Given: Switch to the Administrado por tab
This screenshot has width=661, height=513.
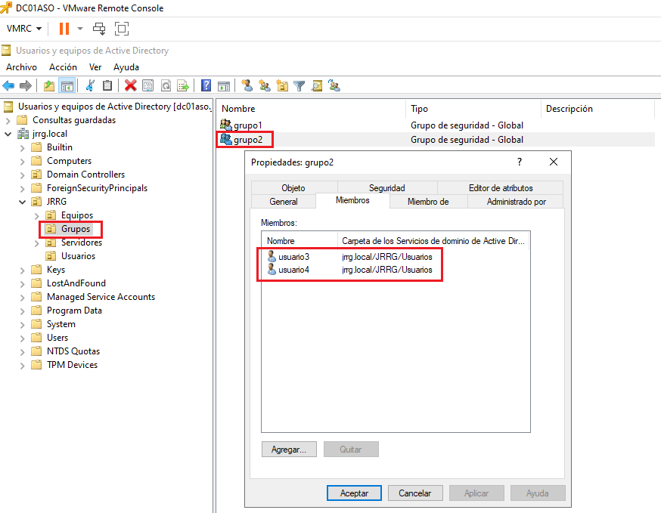Looking at the screenshot, I should pos(516,201).
